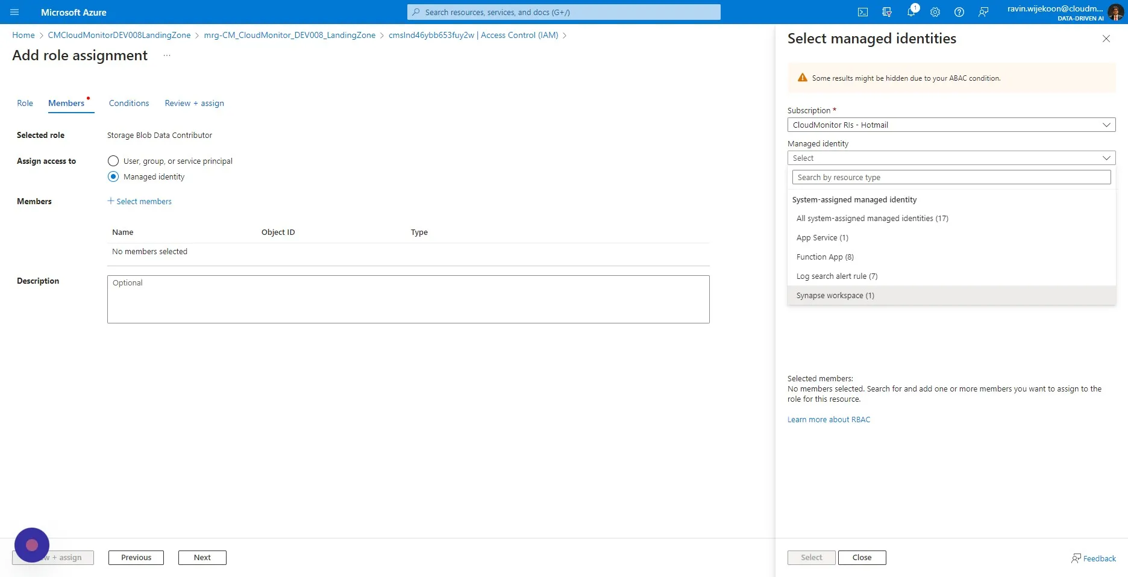Click the user account avatar
The image size is (1128, 577).
1115,12
